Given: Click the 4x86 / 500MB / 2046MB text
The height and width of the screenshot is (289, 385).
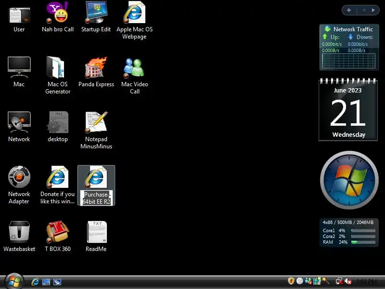Looking at the screenshot, I should pyautogui.click(x=348, y=222).
